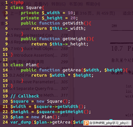Click the red up-arrow previous page icon
Viewport: 133px width, 127px height.
4,13
